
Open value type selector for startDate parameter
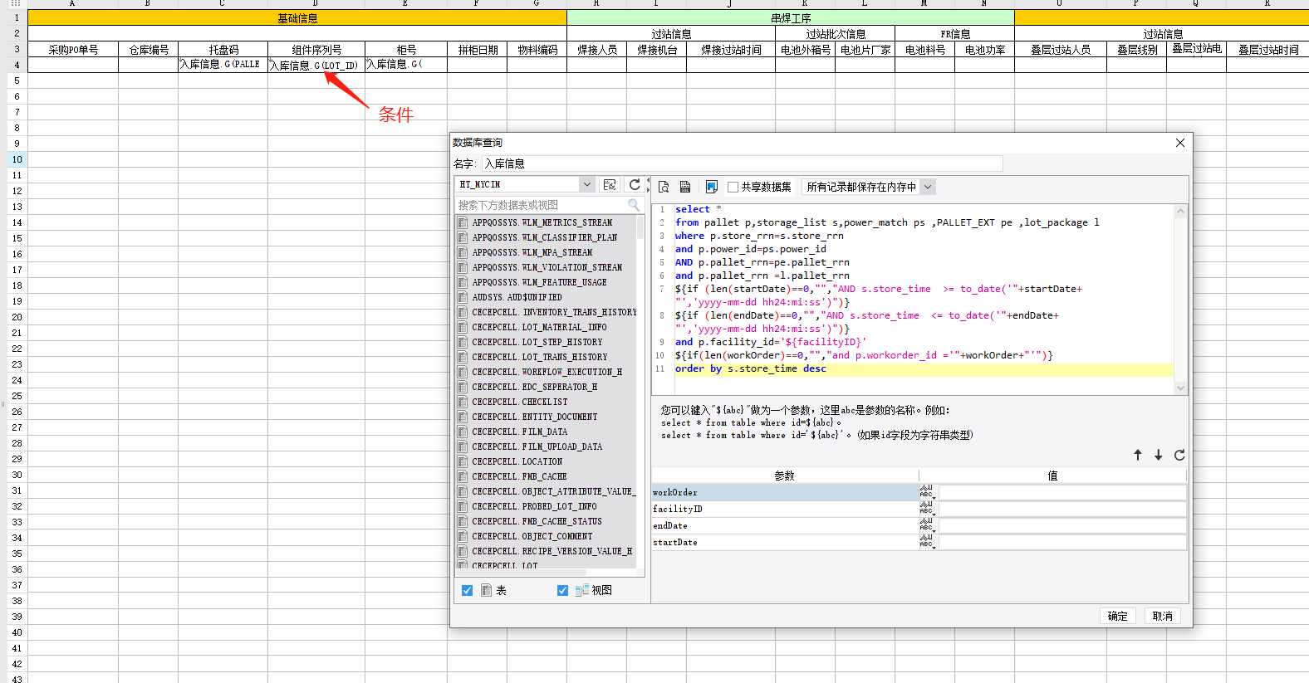tap(927, 542)
